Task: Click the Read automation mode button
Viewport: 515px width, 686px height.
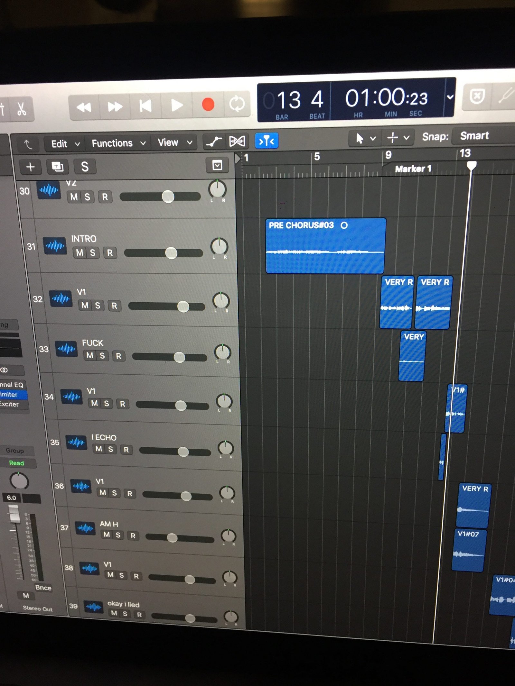Action: point(17,463)
